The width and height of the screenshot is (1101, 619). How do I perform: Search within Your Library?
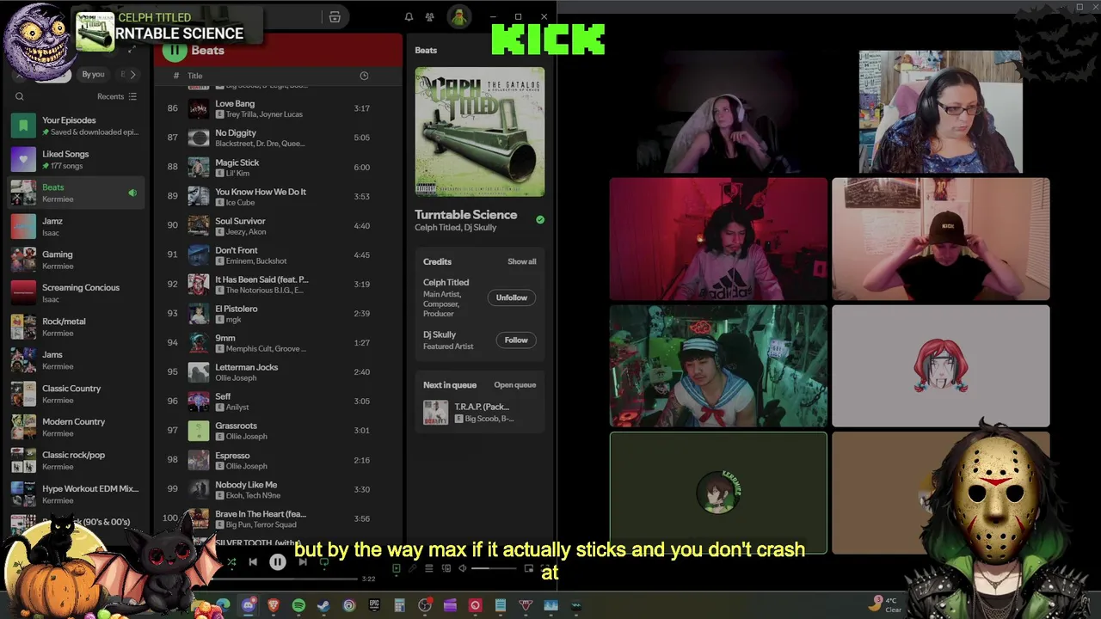tap(20, 96)
